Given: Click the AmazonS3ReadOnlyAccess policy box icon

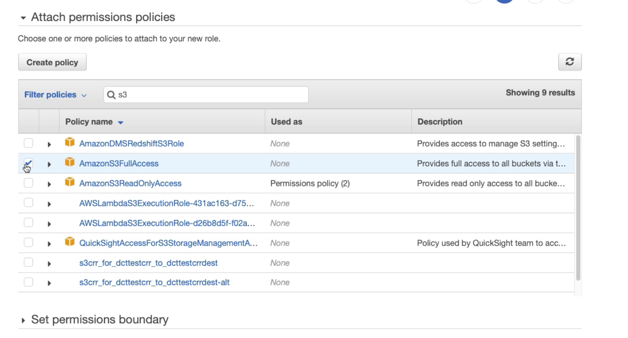Looking at the screenshot, I should click(x=70, y=182).
